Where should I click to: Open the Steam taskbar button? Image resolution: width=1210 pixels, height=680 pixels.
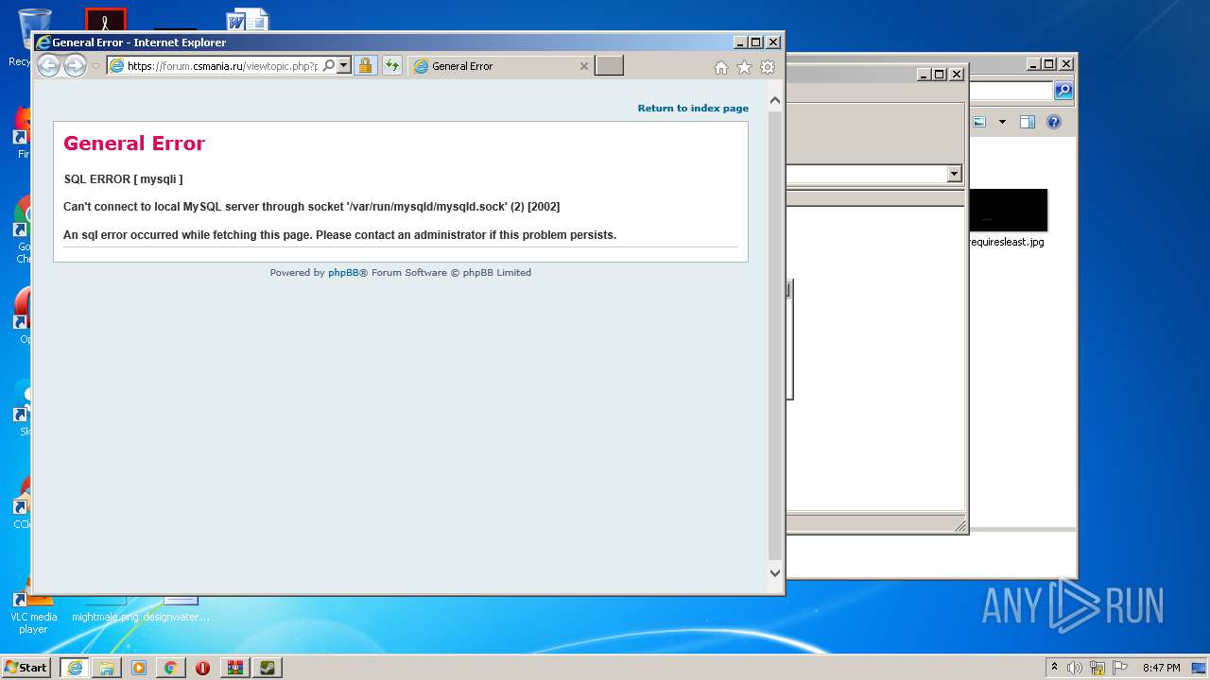(267, 668)
